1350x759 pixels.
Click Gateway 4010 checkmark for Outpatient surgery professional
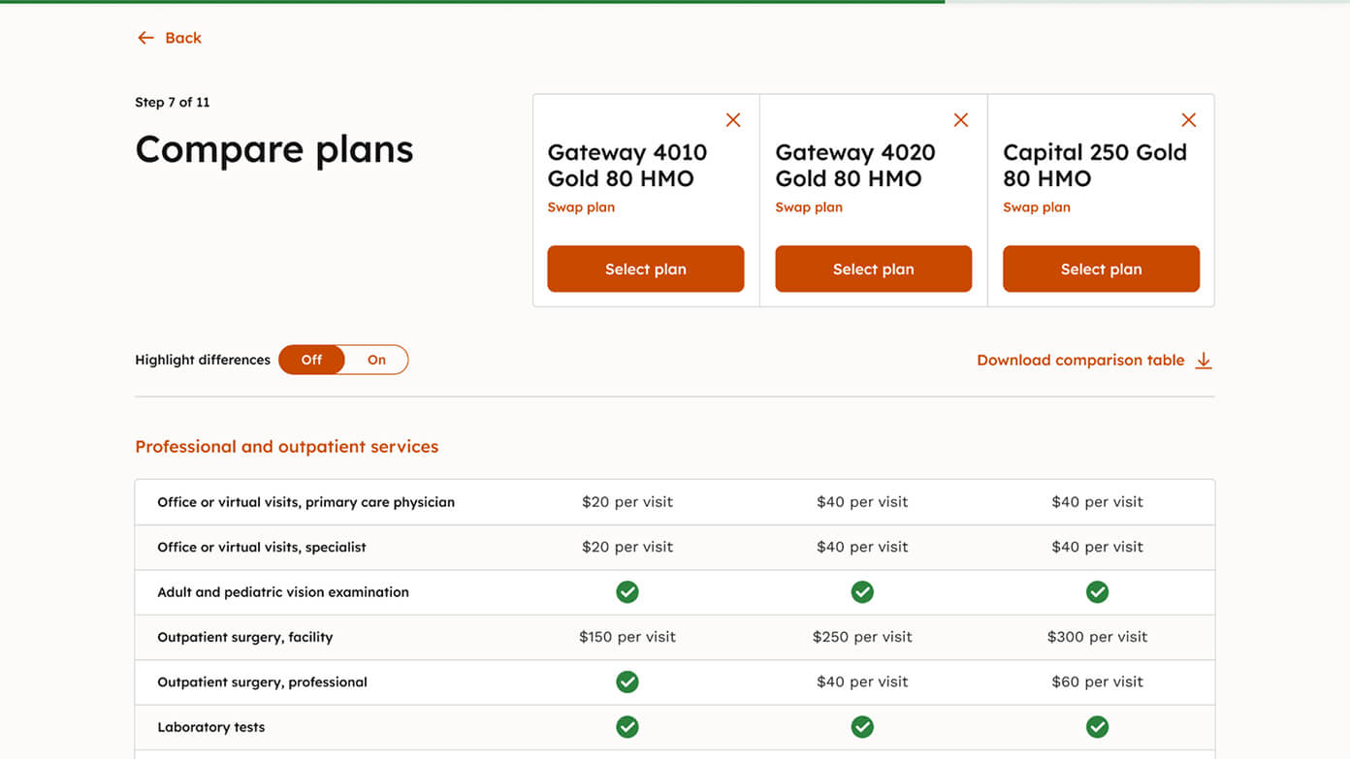tap(627, 681)
